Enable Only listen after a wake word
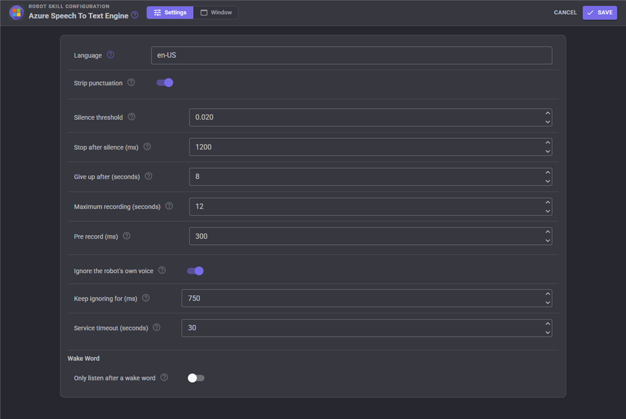 click(196, 378)
